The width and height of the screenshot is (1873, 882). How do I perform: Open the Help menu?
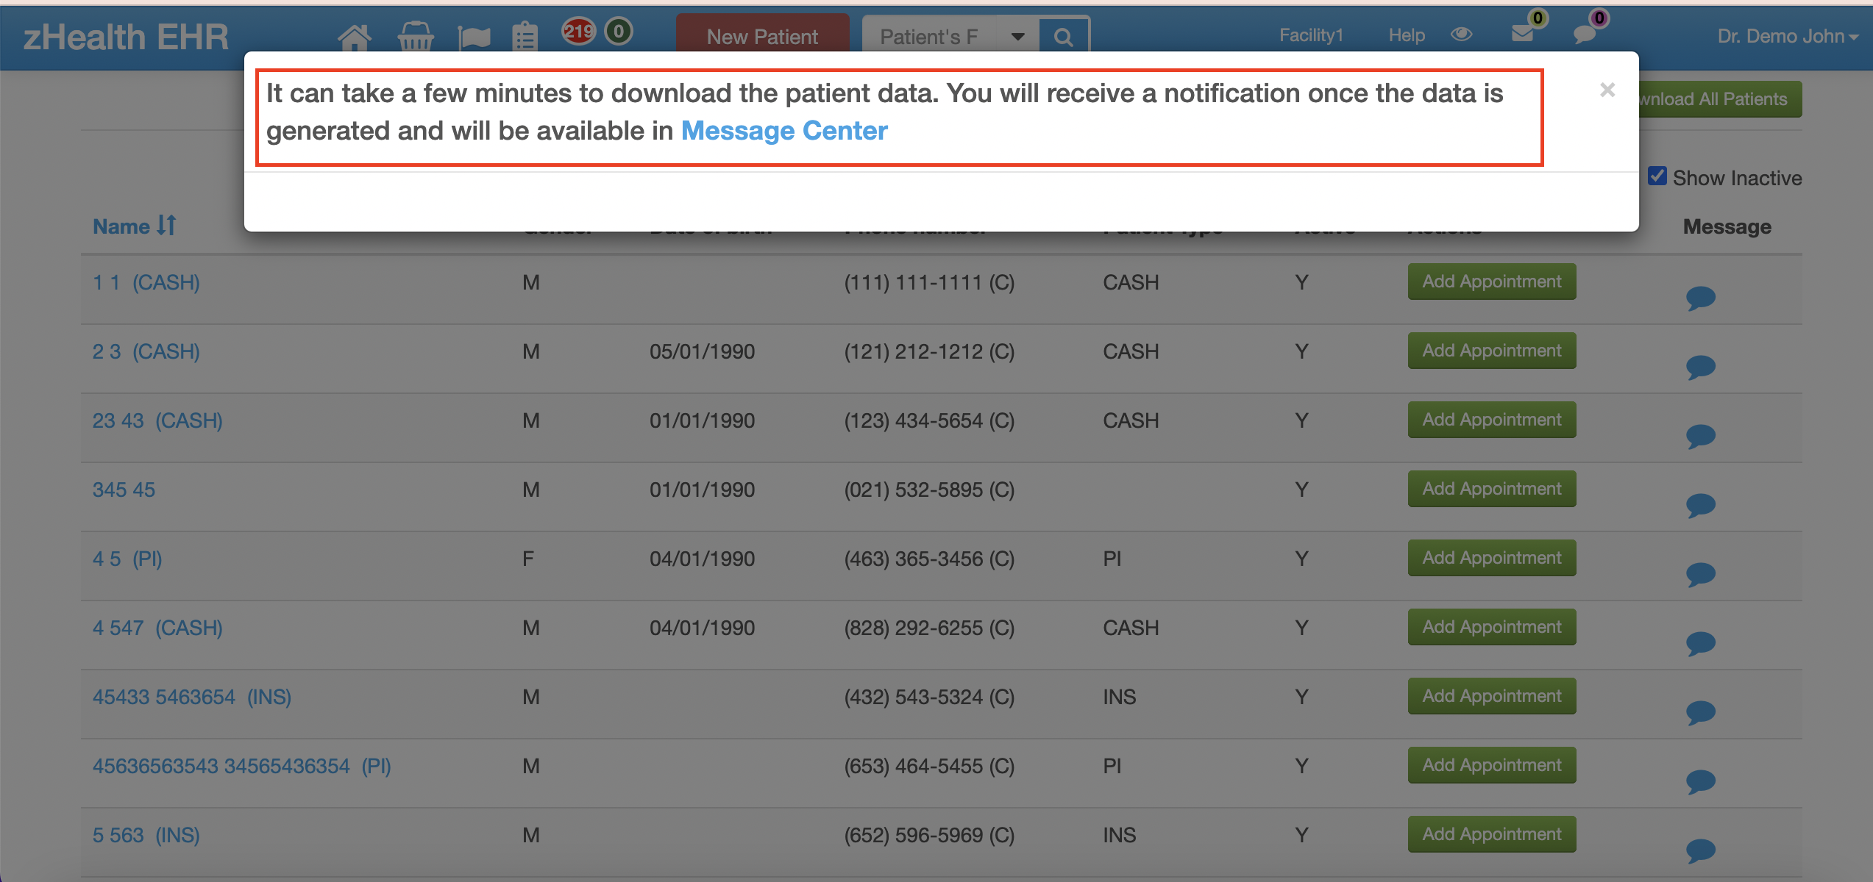pyautogui.click(x=1407, y=35)
